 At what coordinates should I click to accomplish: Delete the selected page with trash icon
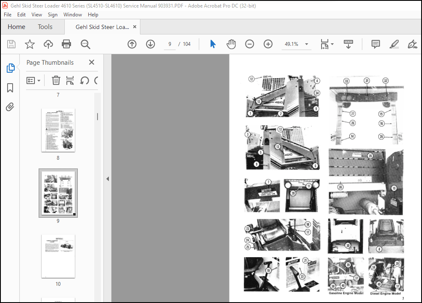tap(56, 80)
